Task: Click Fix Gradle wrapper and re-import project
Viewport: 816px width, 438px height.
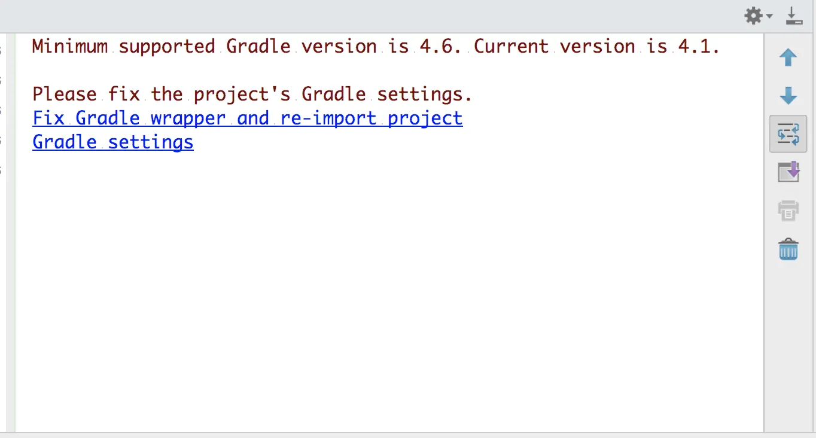Action: 247,118
